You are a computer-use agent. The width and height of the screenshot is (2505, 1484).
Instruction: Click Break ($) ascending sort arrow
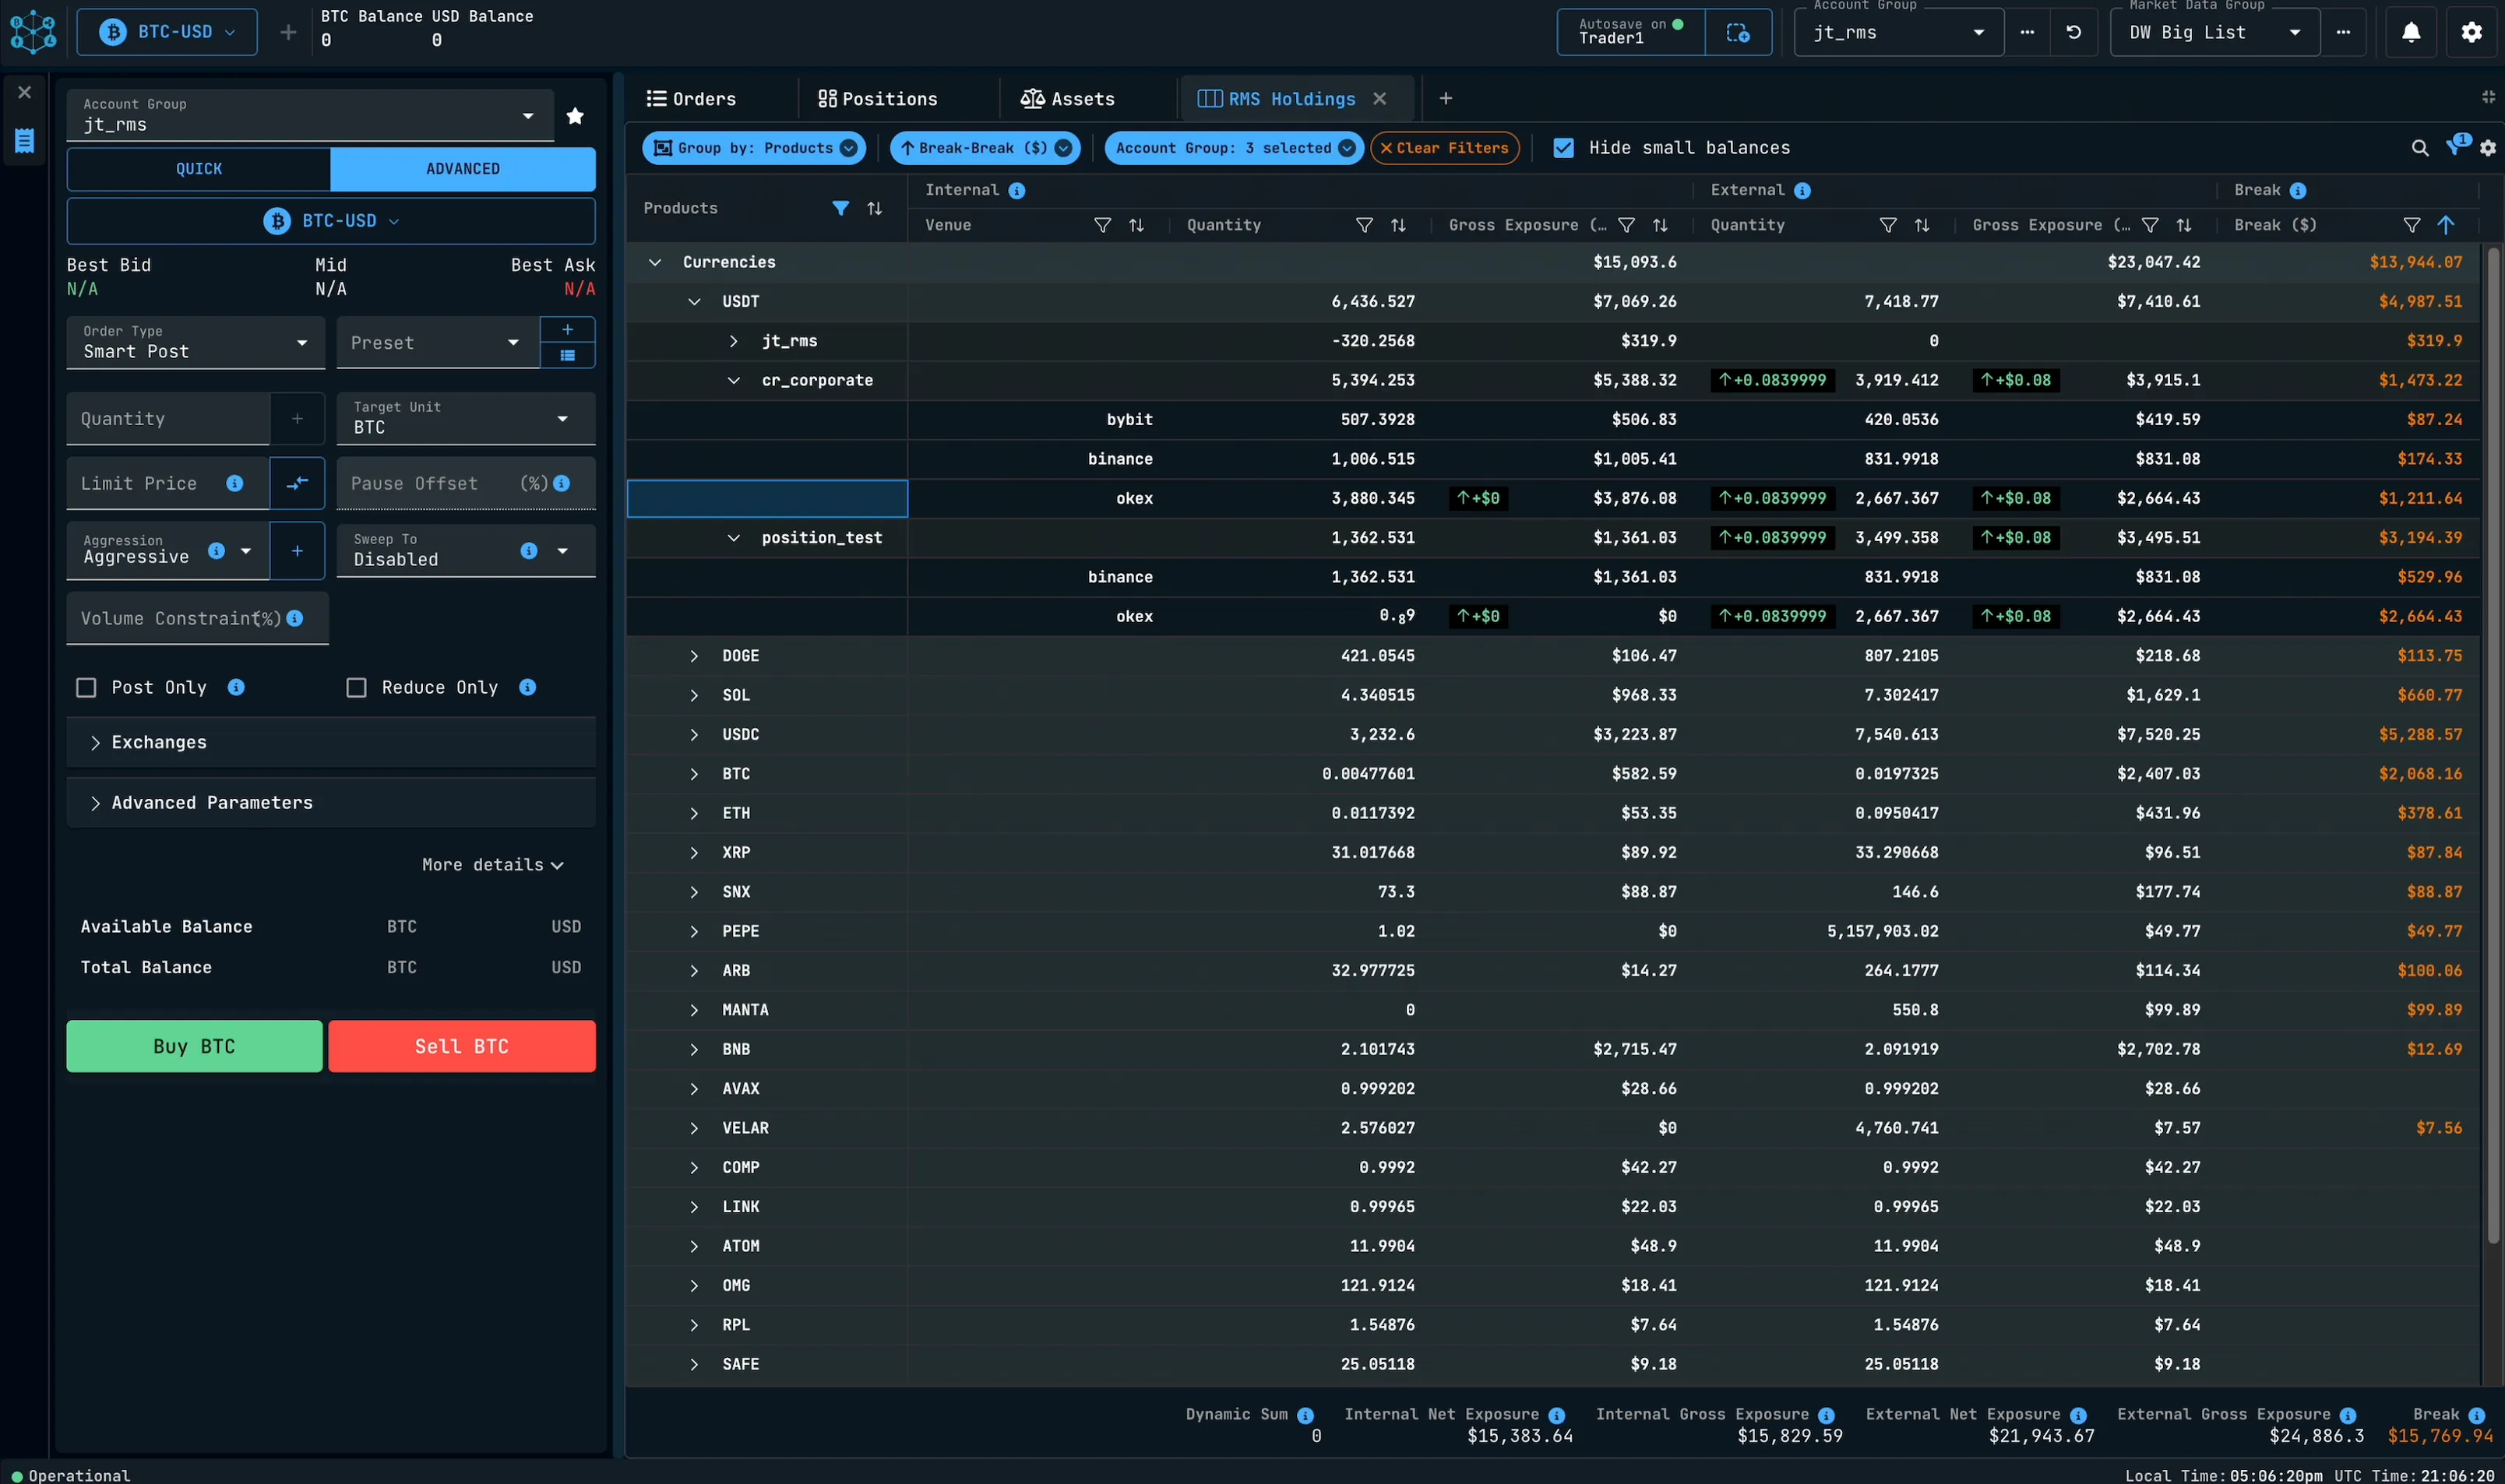point(2446,225)
